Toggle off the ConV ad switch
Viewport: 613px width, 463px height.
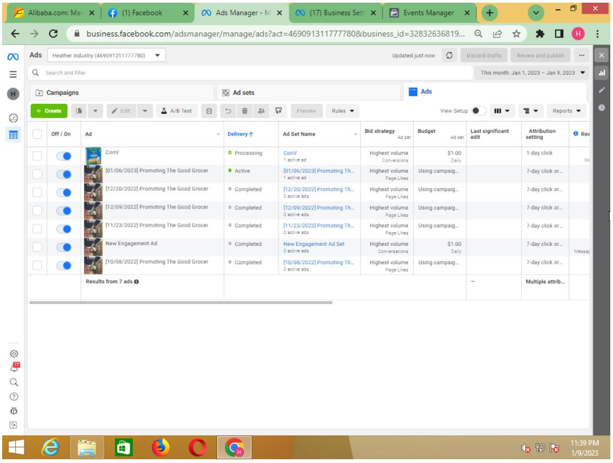[64, 157]
